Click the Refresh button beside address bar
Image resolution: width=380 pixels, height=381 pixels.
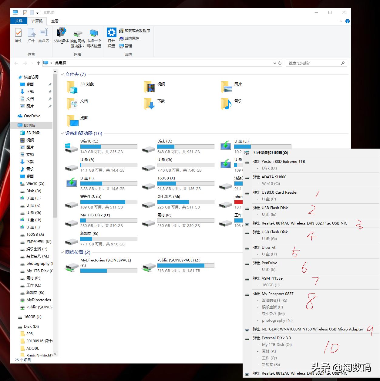click(x=280, y=63)
